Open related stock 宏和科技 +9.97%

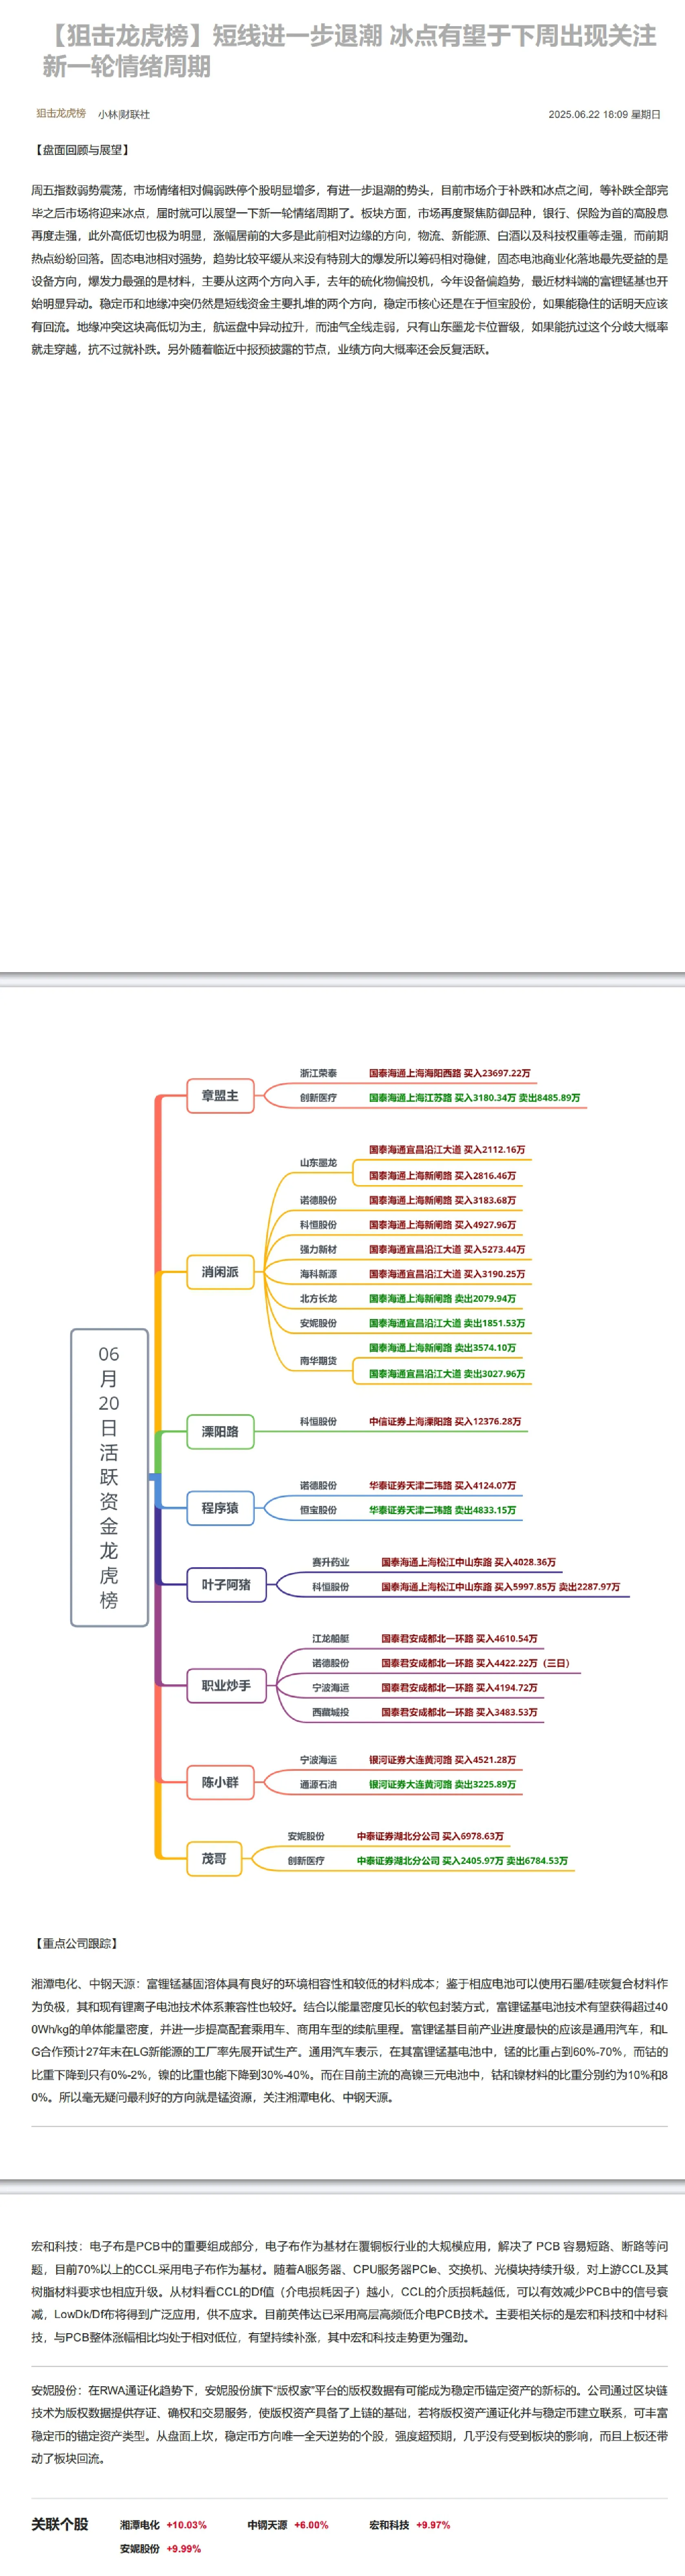click(409, 2524)
